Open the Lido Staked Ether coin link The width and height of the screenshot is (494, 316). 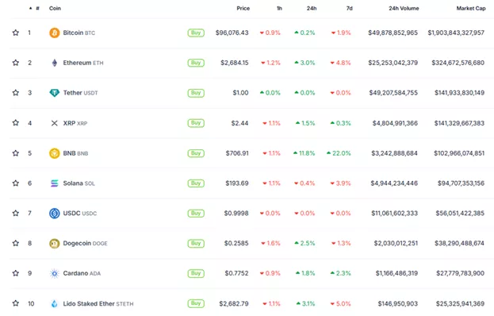tap(98, 304)
